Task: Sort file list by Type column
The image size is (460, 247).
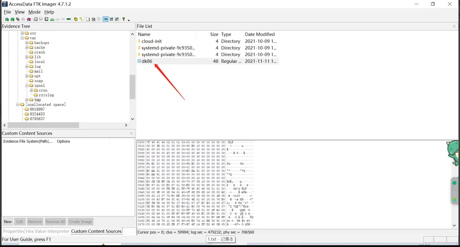Action: [232, 34]
